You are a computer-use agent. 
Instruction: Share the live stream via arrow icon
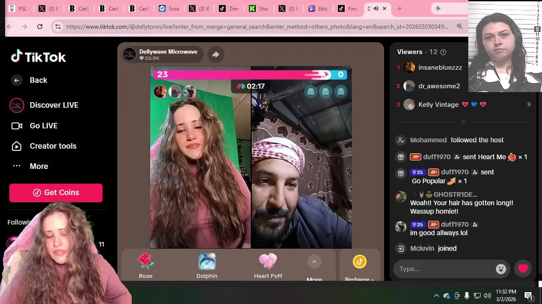216,54
